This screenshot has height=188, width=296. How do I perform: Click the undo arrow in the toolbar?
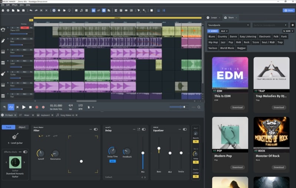coord(31,10)
